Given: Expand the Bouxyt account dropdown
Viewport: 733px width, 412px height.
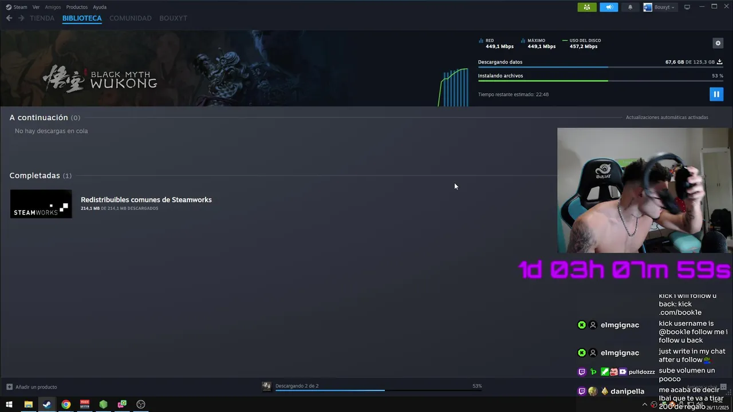Looking at the screenshot, I should (x=660, y=7).
